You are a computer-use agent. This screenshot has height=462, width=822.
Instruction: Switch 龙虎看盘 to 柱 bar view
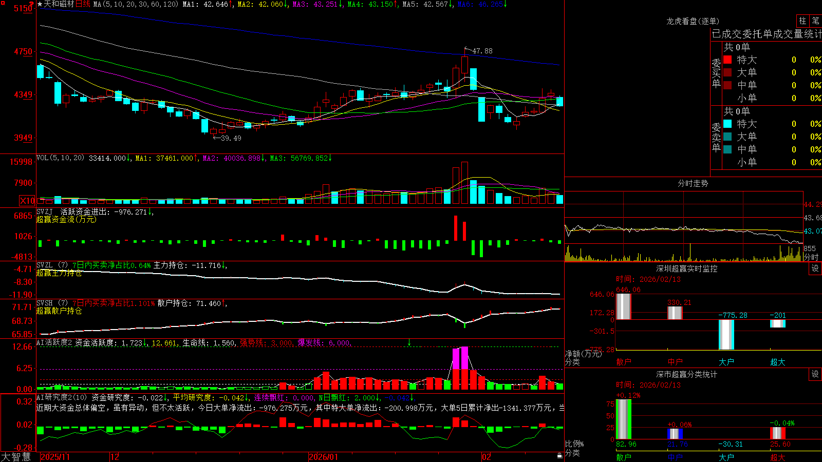802,21
